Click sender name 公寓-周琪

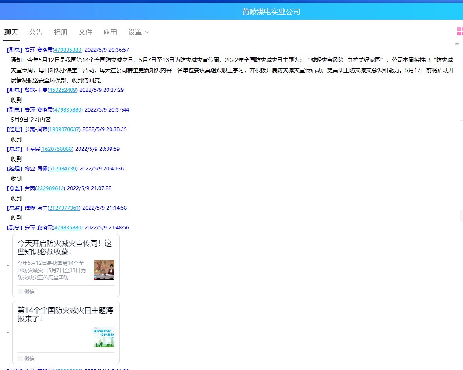(x=36, y=129)
